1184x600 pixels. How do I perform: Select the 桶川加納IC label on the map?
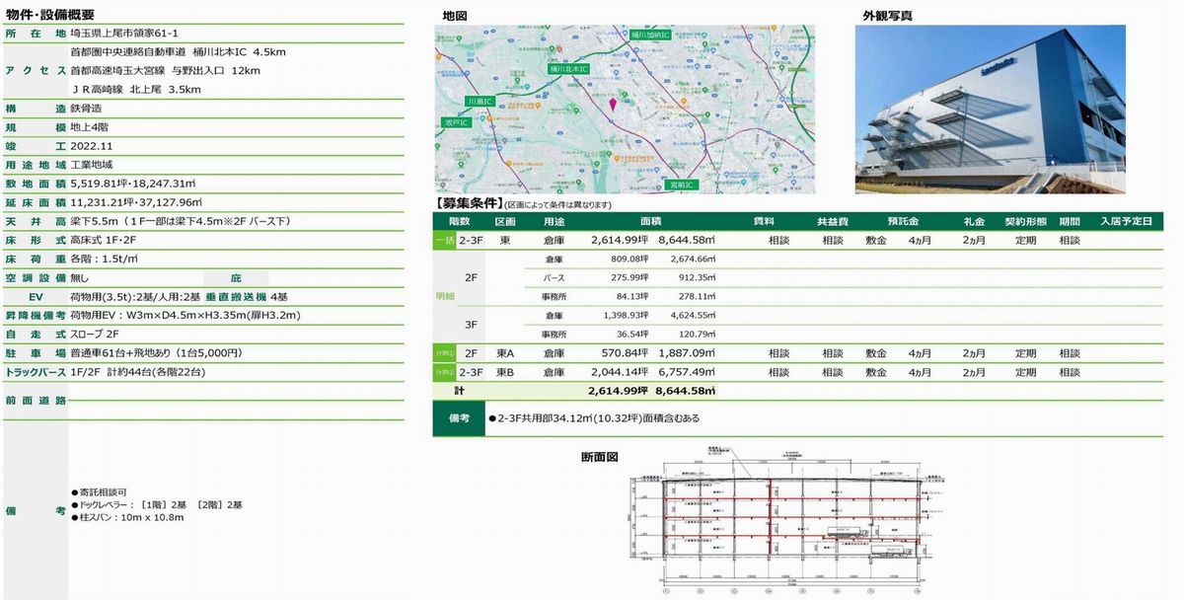(650, 35)
